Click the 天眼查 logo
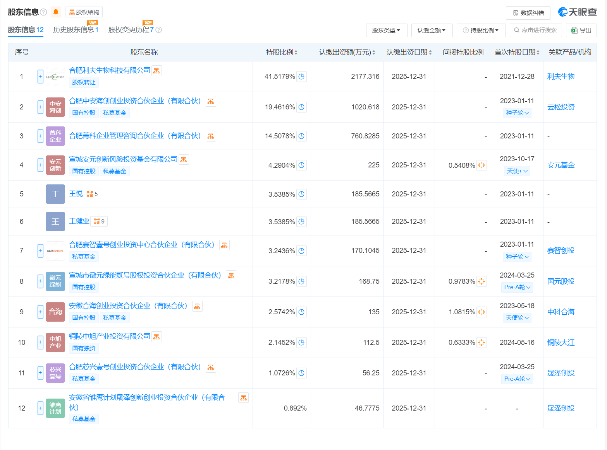Viewport: 607px width, 450px height. pyautogui.click(x=577, y=12)
